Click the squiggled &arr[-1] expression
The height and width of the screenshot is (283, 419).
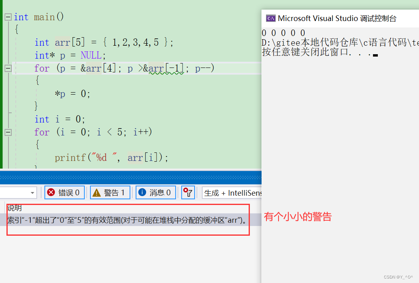(x=163, y=68)
